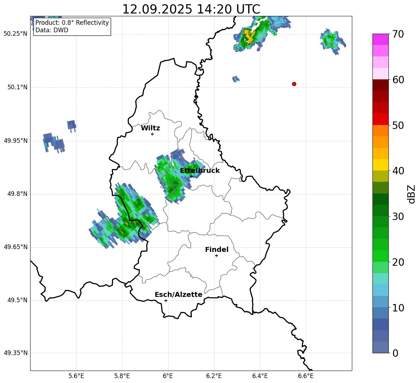This screenshot has height=383, width=420.
Task: Click the dBZ colorbar axis label
Action: (411, 194)
